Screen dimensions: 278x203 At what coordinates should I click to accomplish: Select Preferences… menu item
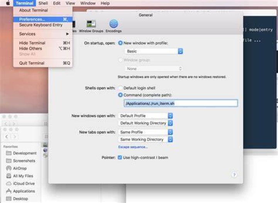tap(43, 19)
